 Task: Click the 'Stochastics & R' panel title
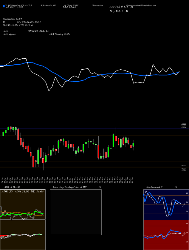click(x=154, y=187)
